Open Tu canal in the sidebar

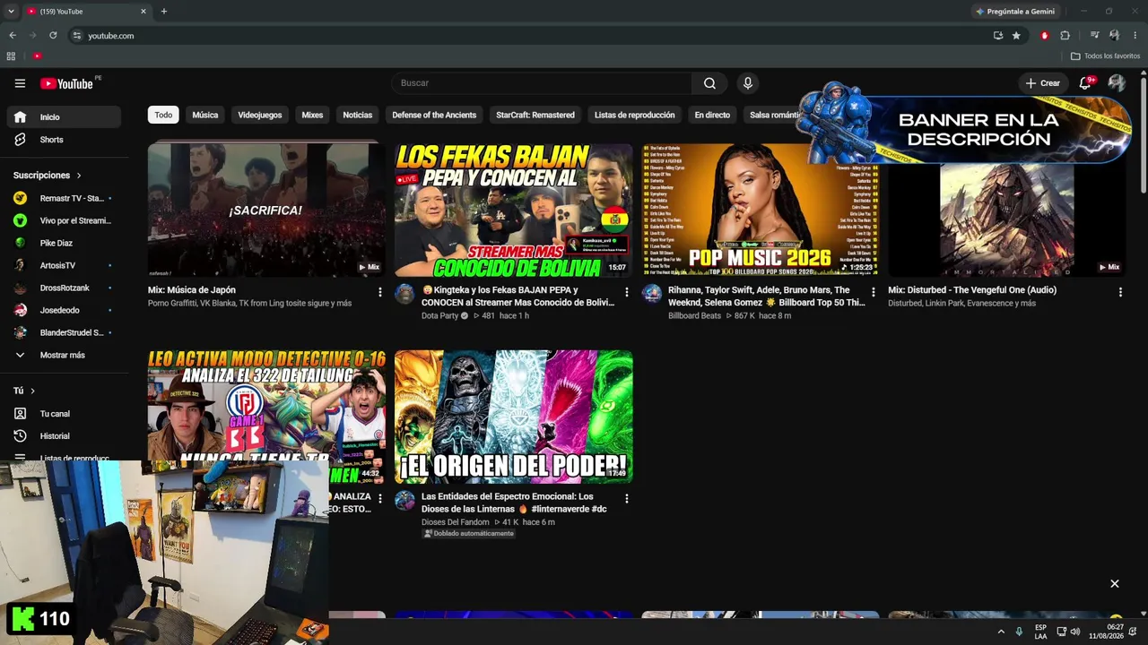63,414
